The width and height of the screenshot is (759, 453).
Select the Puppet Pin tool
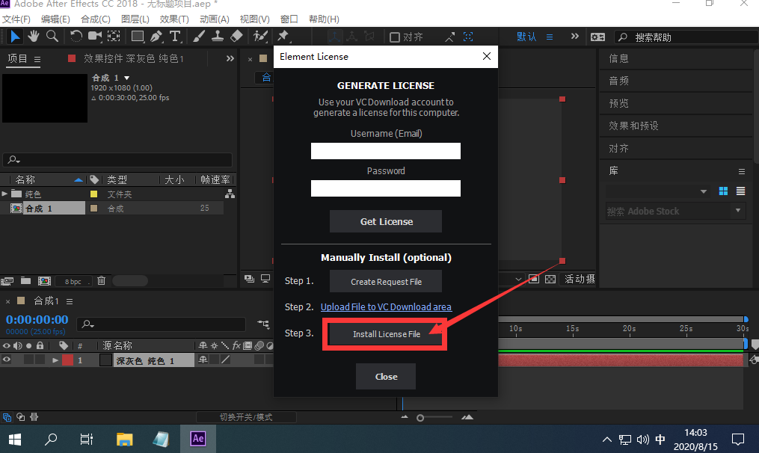click(283, 37)
